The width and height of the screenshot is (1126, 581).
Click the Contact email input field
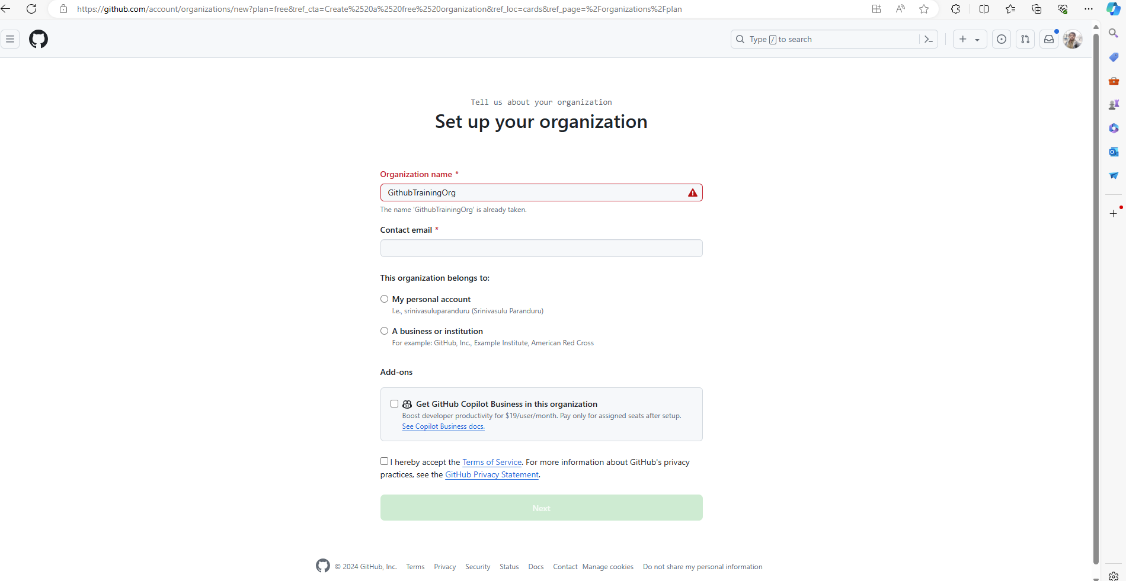541,248
